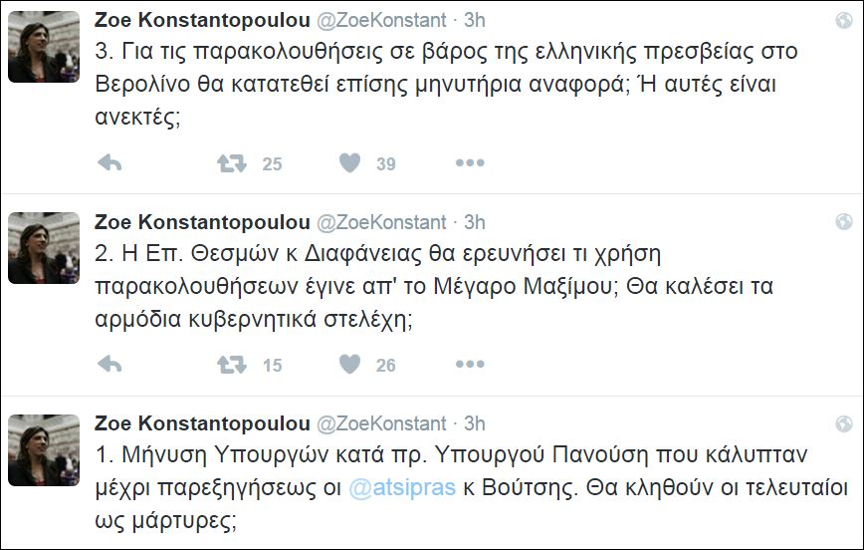Open Zoe Konstantopoulou's name on first tweet
Screen dimensions: 864x550
pyautogui.click(x=200, y=20)
